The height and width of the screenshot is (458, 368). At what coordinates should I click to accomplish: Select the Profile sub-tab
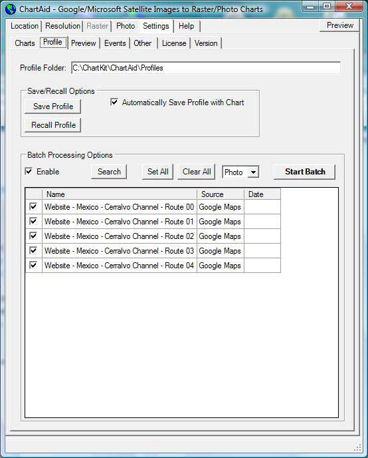[52, 43]
